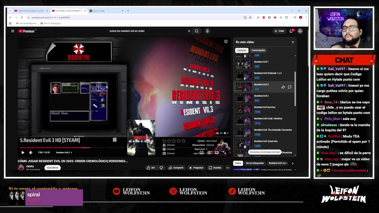Enter fullscreen on the video player

[224, 153]
